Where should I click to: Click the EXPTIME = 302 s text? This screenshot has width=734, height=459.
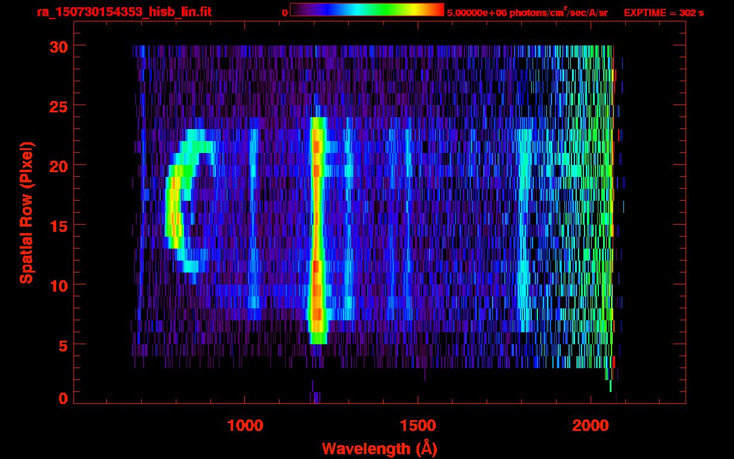click(x=663, y=13)
